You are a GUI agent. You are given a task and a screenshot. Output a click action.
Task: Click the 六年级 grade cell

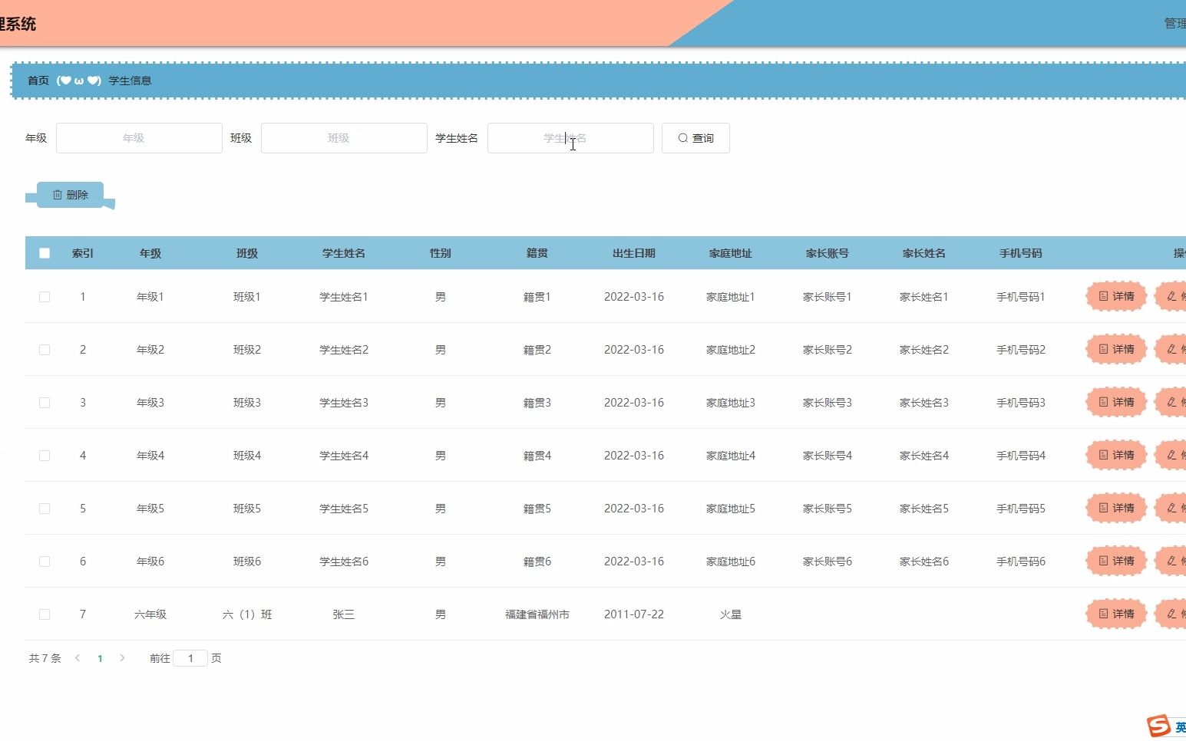[x=150, y=614]
